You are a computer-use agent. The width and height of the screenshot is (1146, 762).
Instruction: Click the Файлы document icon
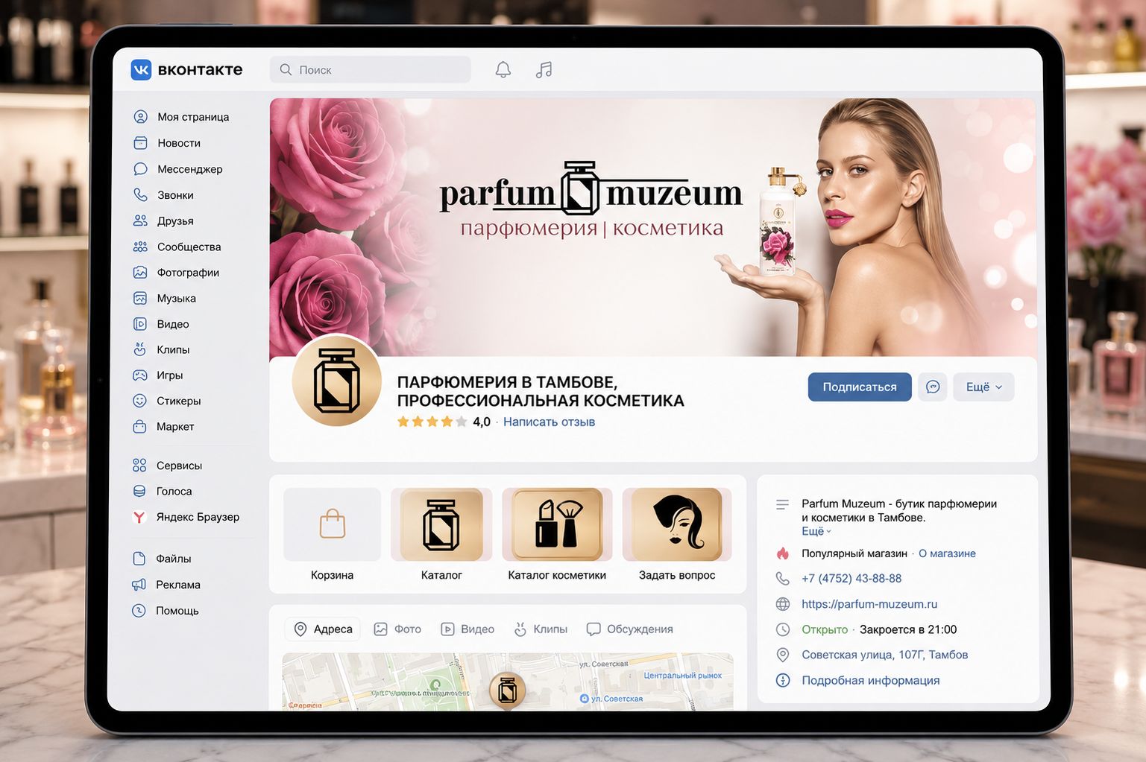[139, 559]
